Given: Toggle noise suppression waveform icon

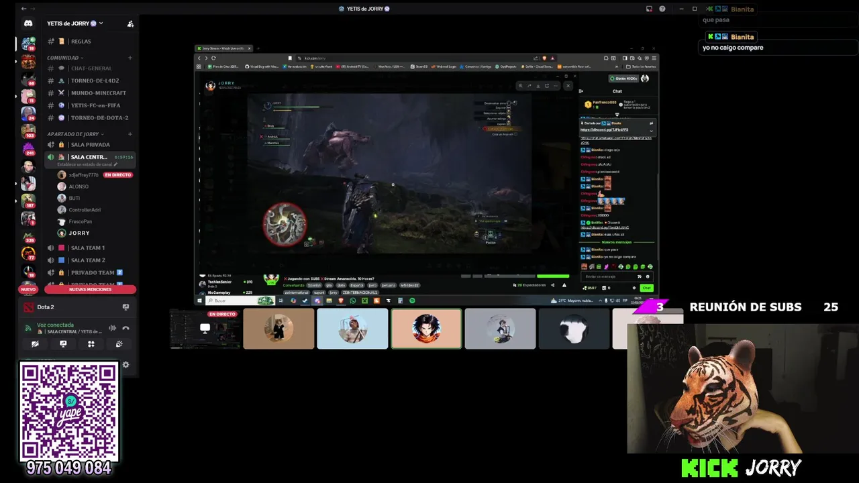Looking at the screenshot, I should [112, 328].
